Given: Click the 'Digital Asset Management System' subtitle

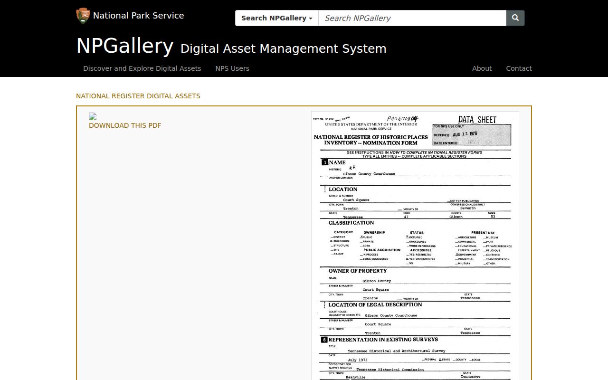Looking at the screenshot, I should pos(284,48).
